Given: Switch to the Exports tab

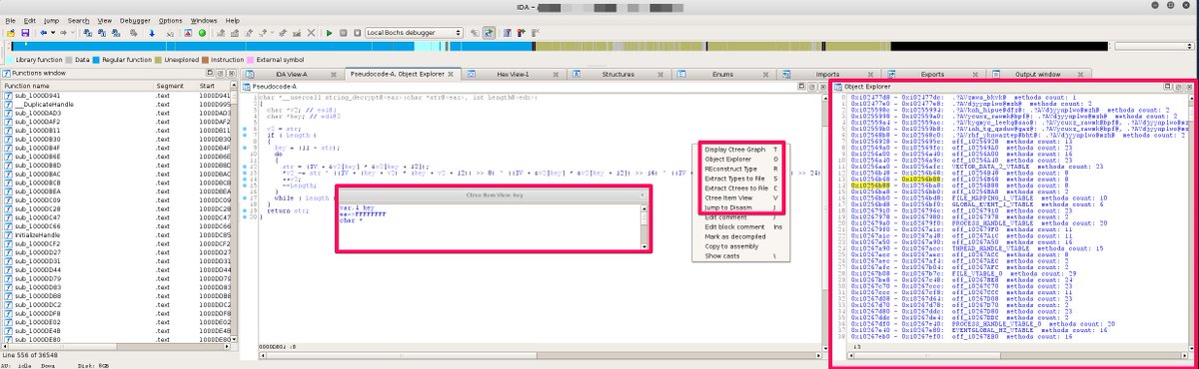Looking at the screenshot, I should pos(932,74).
